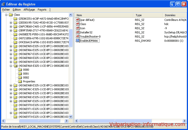188x130 pixels.
Task: Click the 0001 subkey folder icon
Action: [x=20, y=74]
